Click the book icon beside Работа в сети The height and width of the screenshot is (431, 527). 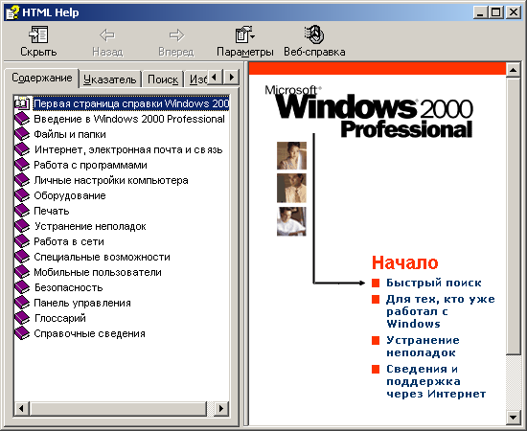22,241
